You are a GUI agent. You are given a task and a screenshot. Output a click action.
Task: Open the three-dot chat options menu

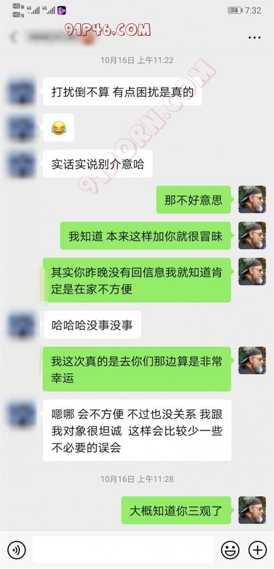255,38
